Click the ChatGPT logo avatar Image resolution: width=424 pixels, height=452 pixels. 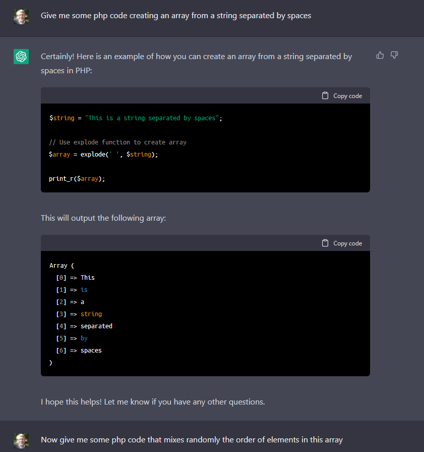pos(21,57)
